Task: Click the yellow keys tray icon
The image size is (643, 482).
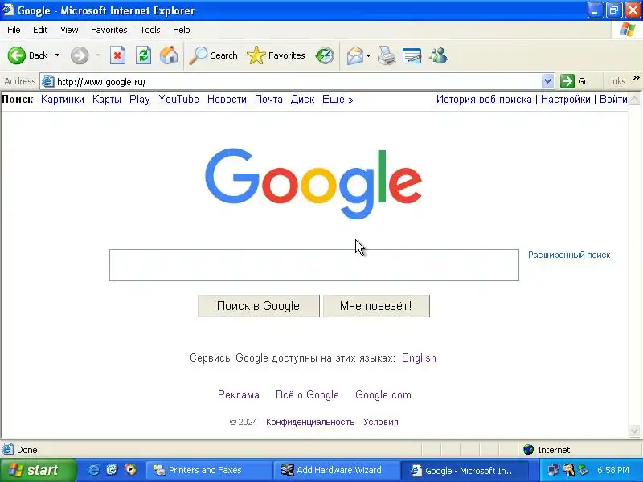Action: [x=569, y=470]
